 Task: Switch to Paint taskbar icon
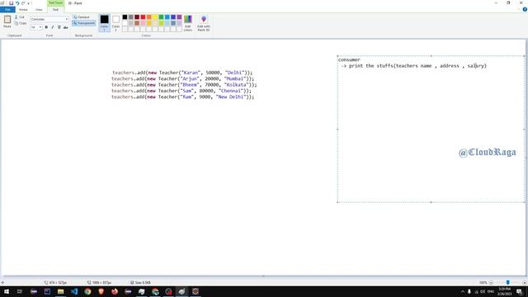181,291
